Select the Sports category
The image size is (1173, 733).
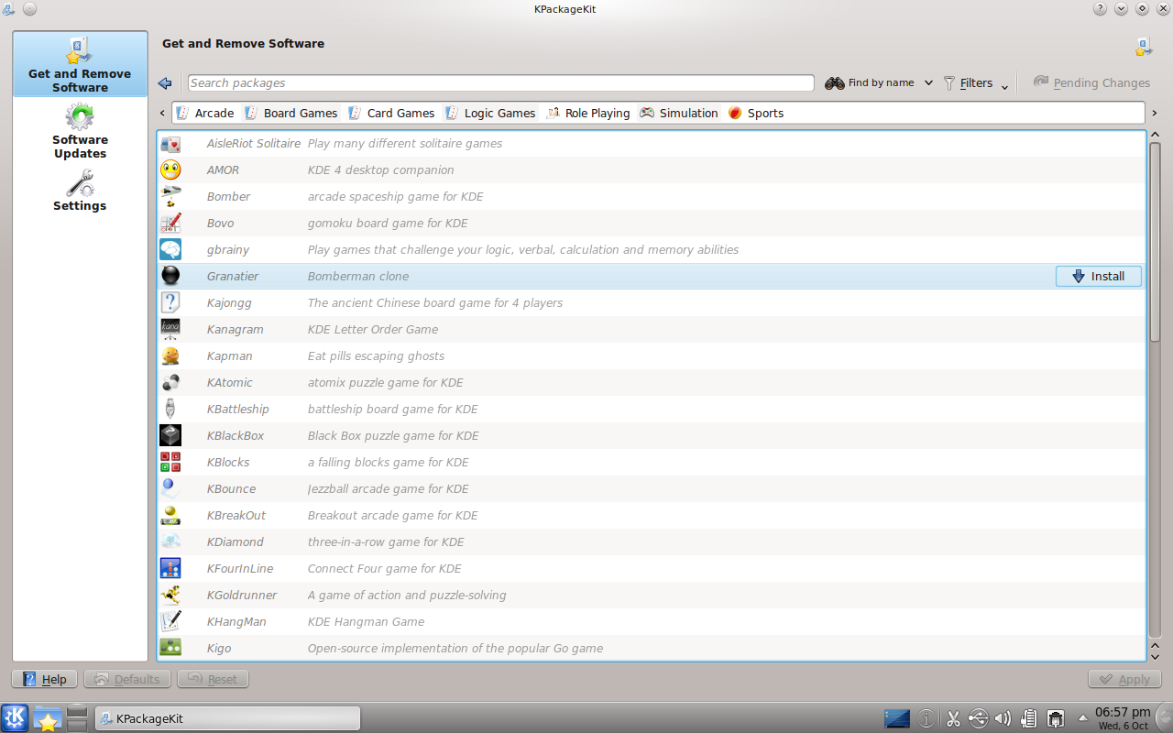coord(756,114)
